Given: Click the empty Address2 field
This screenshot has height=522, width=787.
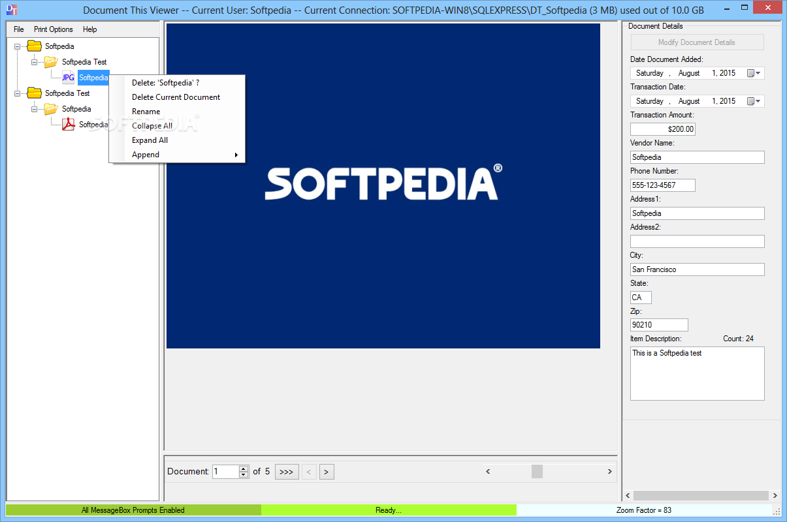Looking at the screenshot, I should (x=697, y=241).
